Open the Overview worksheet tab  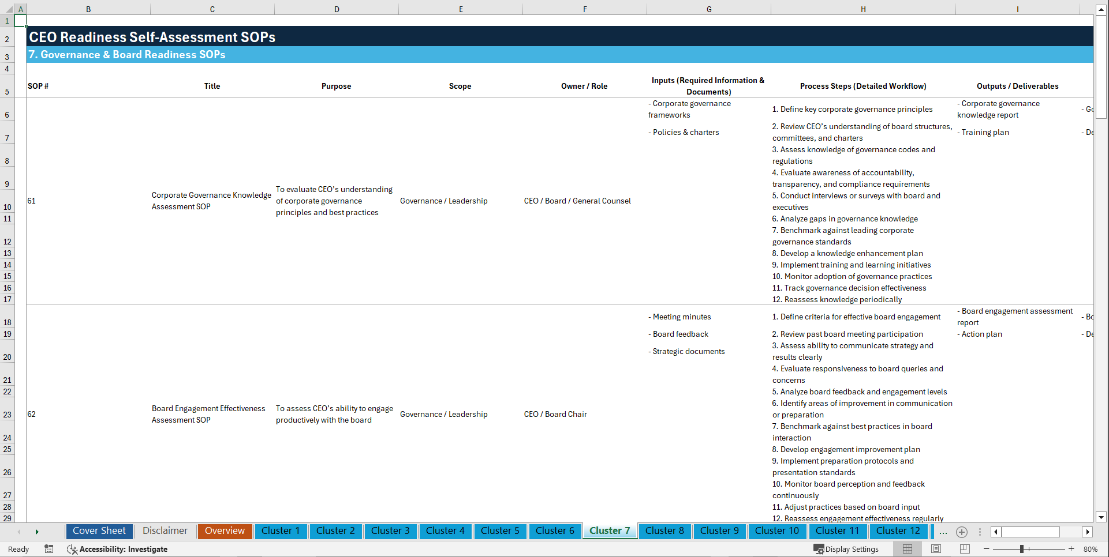point(225,531)
